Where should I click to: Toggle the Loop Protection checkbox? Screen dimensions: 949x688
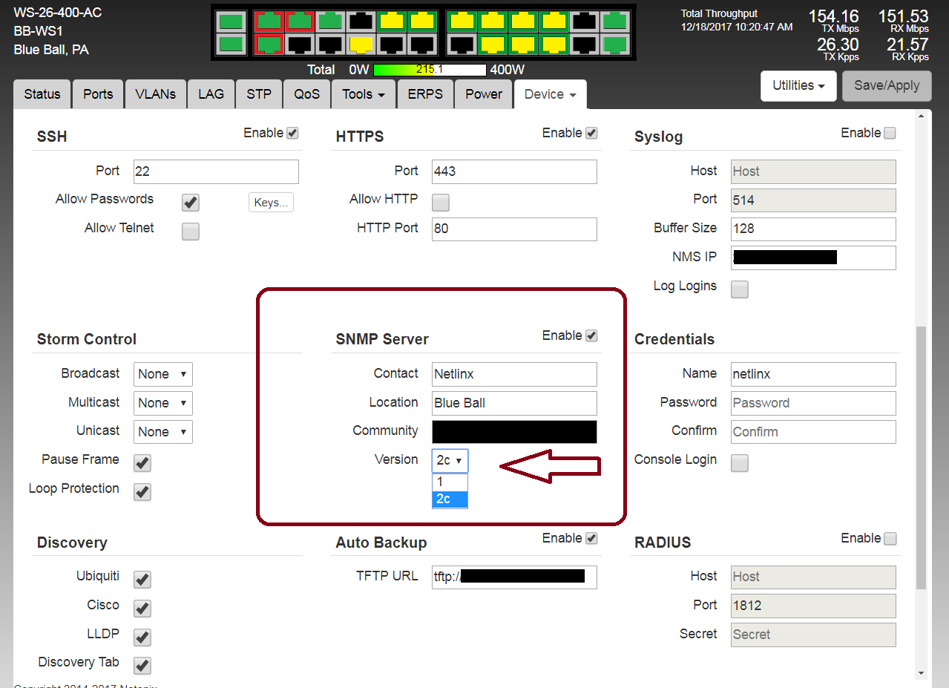[142, 492]
